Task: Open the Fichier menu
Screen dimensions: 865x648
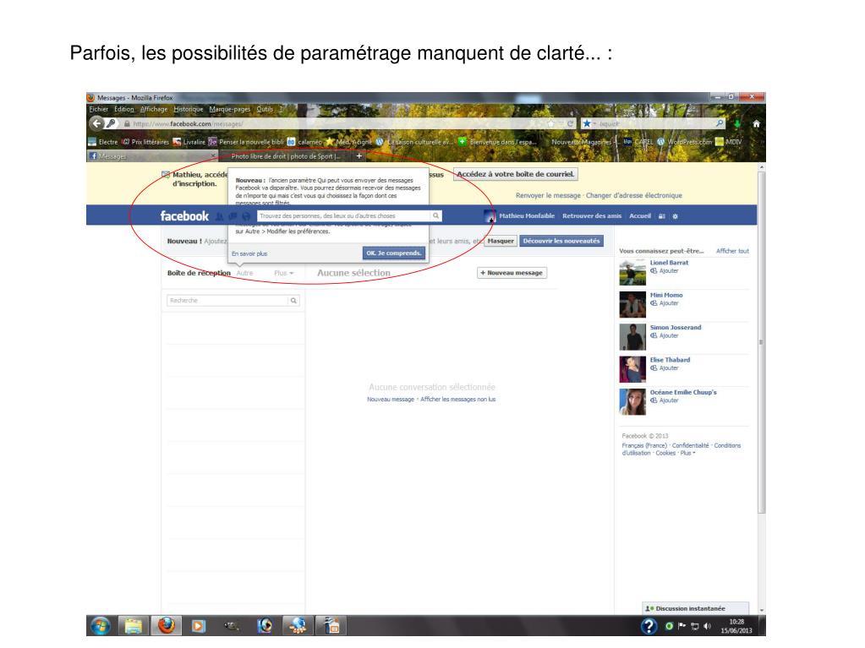Action: click(99, 109)
